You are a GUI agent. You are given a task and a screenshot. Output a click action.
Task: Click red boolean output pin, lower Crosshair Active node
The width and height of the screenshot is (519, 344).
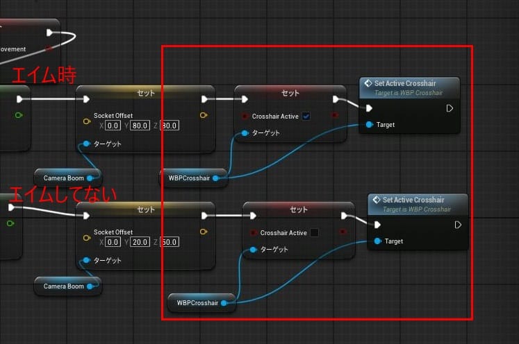click(x=343, y=232)
